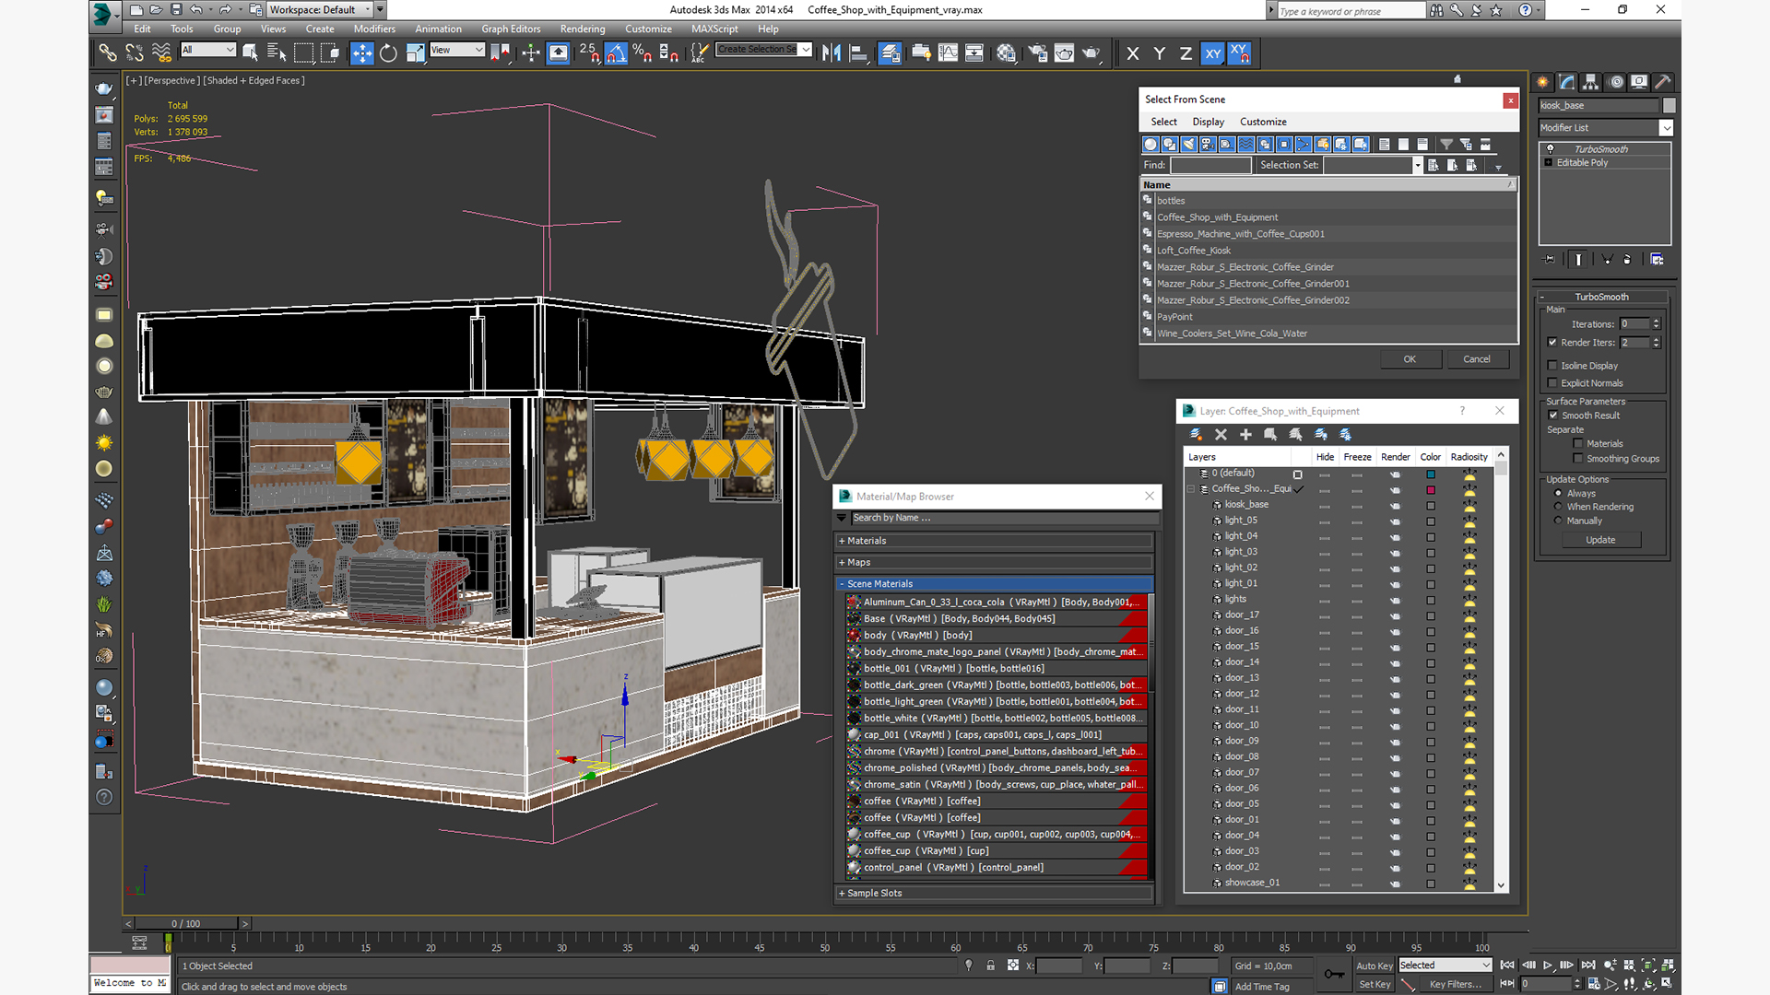The width and height of the screenshot is (1770, 995).
Task: Click color swatch of 0 (default) layer
Action: pyautogui.click(x=1431, y=474)
